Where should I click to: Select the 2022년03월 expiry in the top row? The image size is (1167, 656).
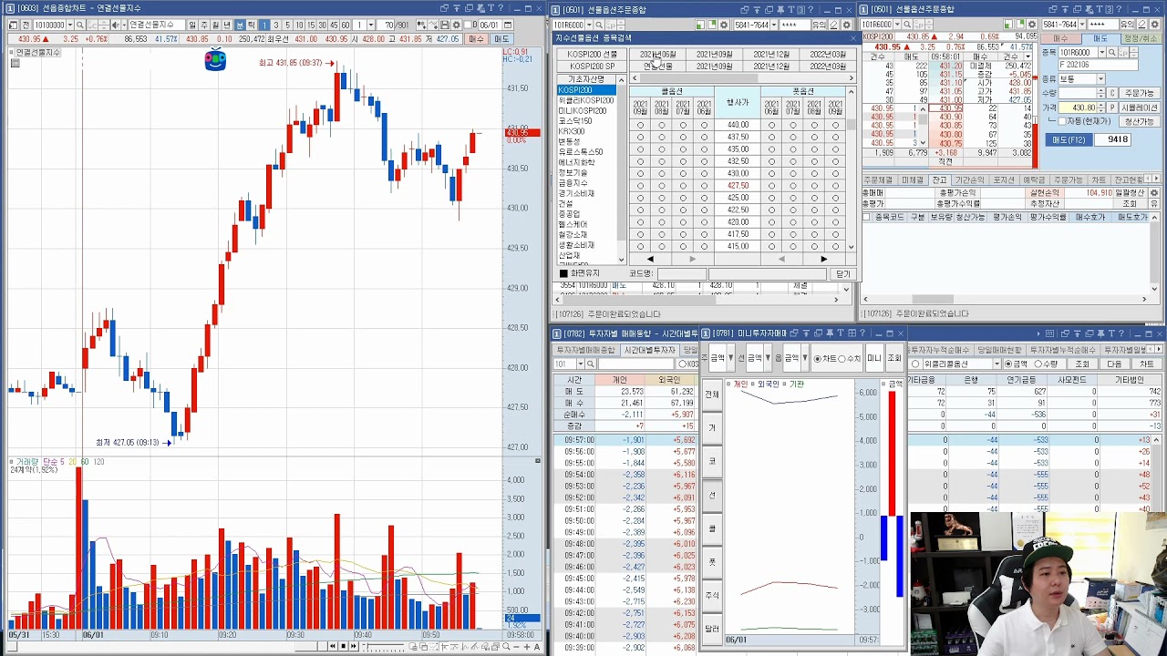click(x=827, y=54)
